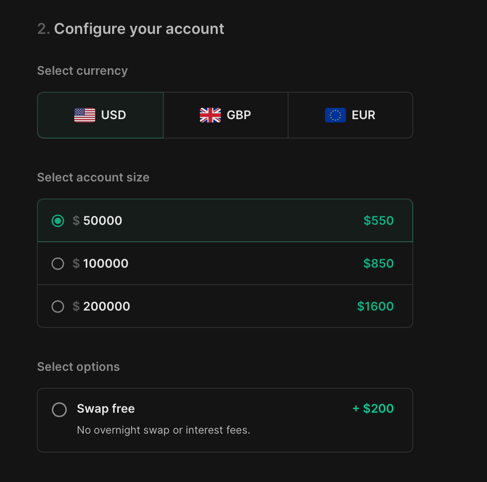487x482 pixels.
Task: Click the Swap free description text
Action: [163, 430]
